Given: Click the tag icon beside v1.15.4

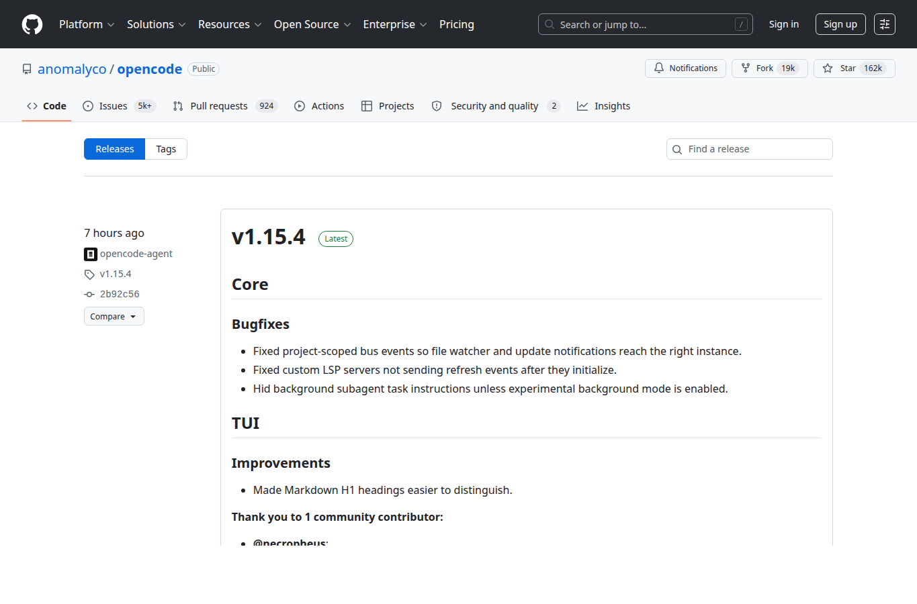Looking at the screenshot, I should (89, 274).
